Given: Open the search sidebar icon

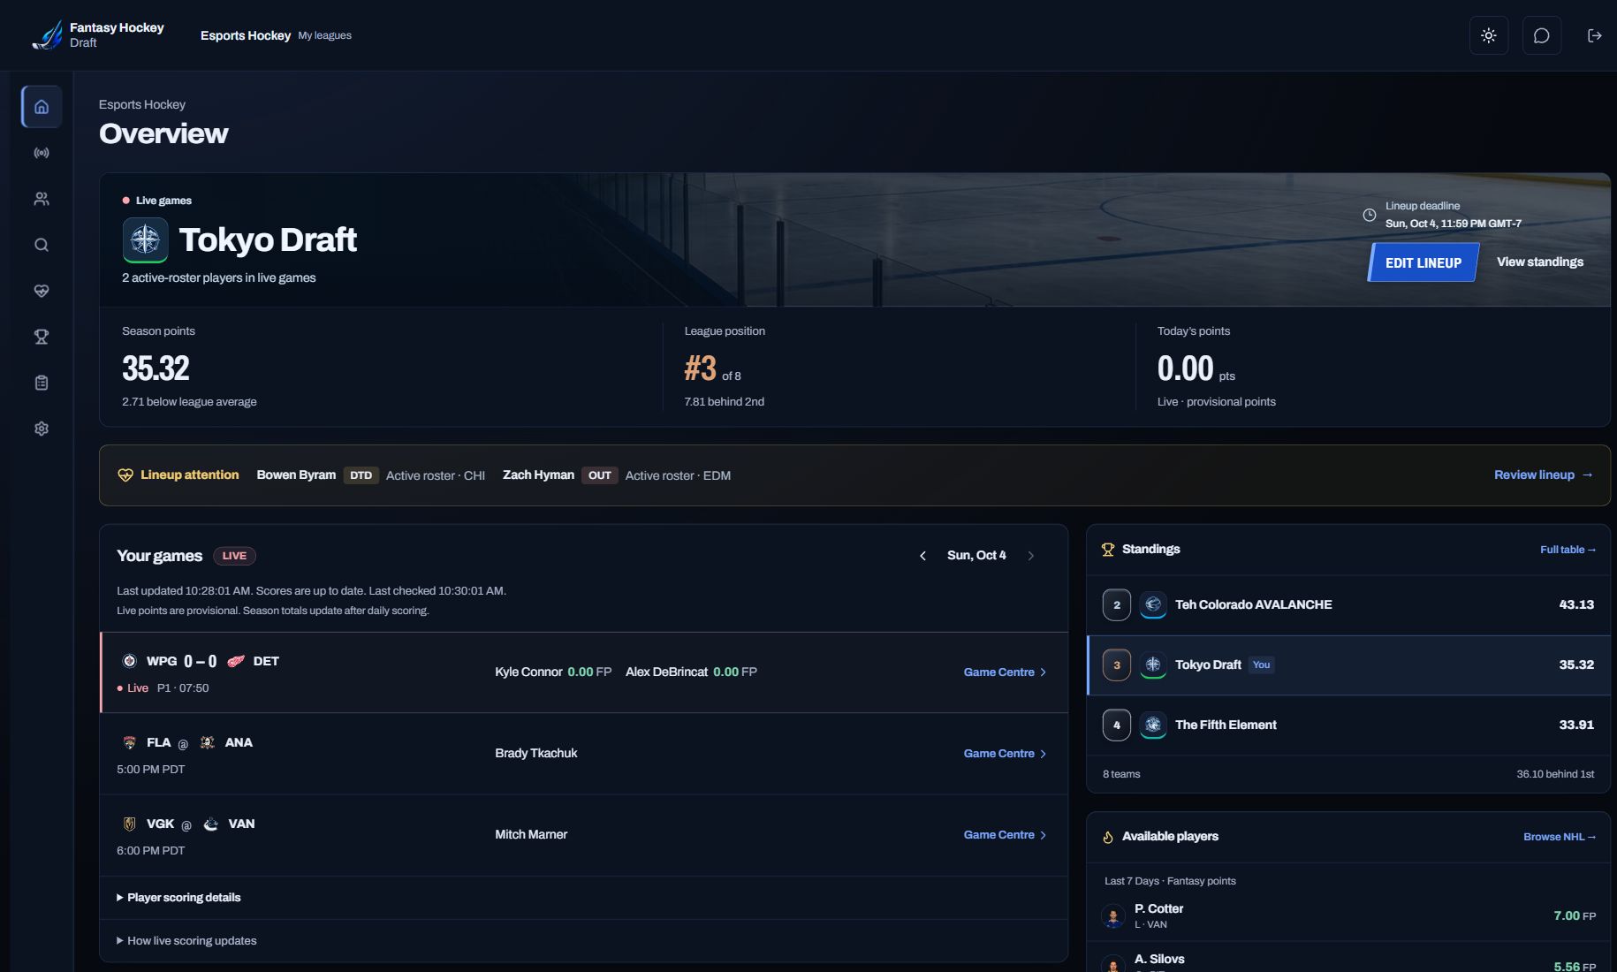Looking at the screenshot, I should pyautogui.click(x=42, y=245).
